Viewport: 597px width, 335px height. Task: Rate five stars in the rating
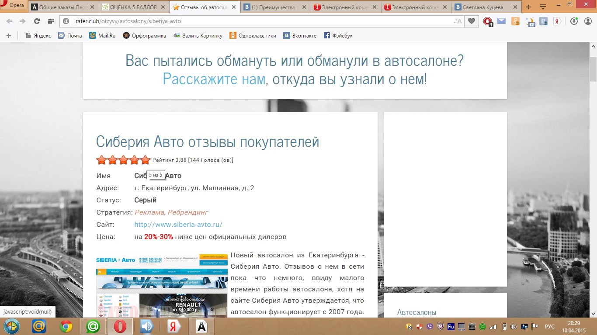coord(145,160)
